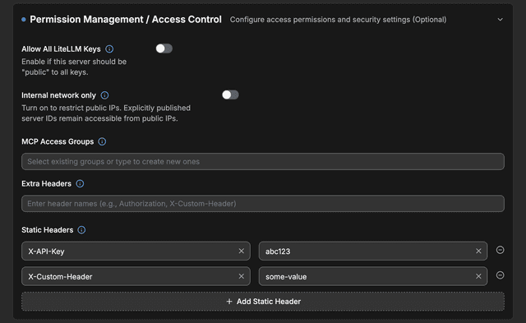The height and width of the screenshot is (323, 526).
Task: Open MCP Access Groups selector
Action: coord(263,162)
